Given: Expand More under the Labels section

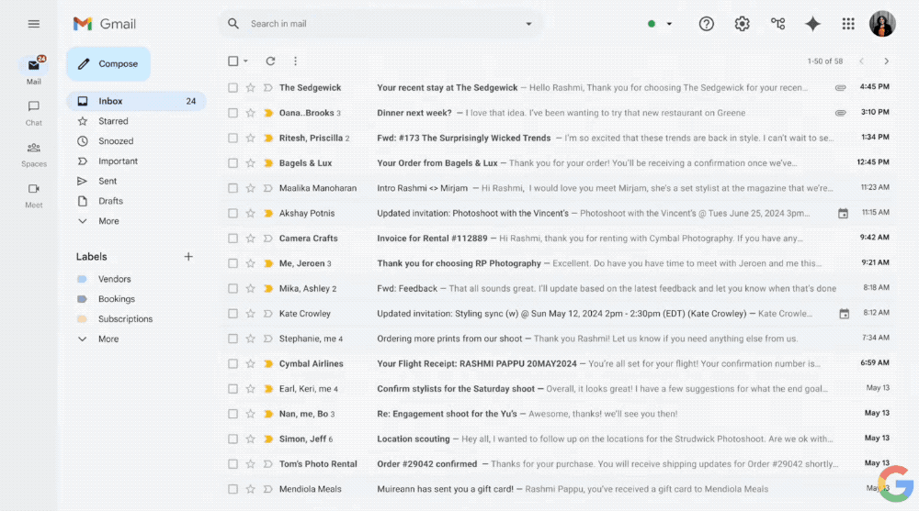Looking at the screenshot, I should tap(108, 339).
